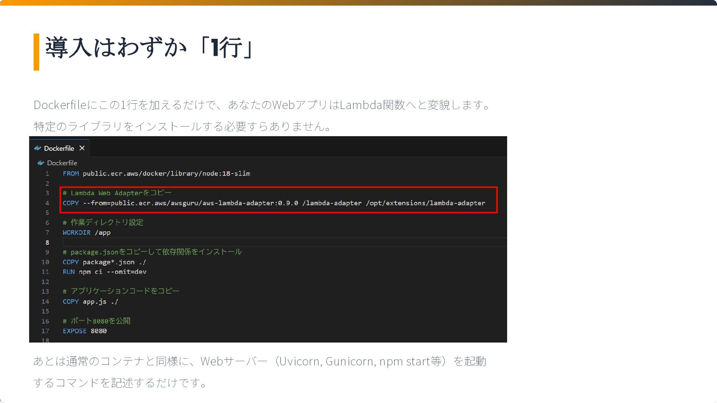Click the Docker whale icon in the breadcrumb
This screenshot has width=717, height=403.
(41, 163)
